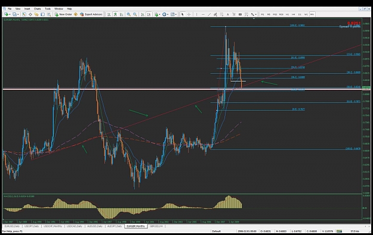Click the Default profile status bar entry
The image size is (373, 235).
point(216,231)
